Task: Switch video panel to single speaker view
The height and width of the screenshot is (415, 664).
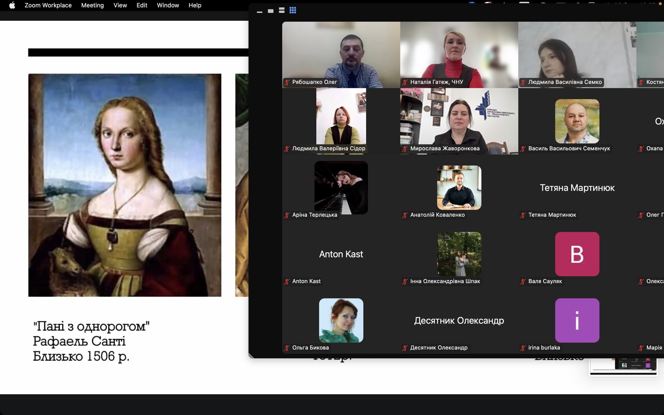Action: point(271,11)
